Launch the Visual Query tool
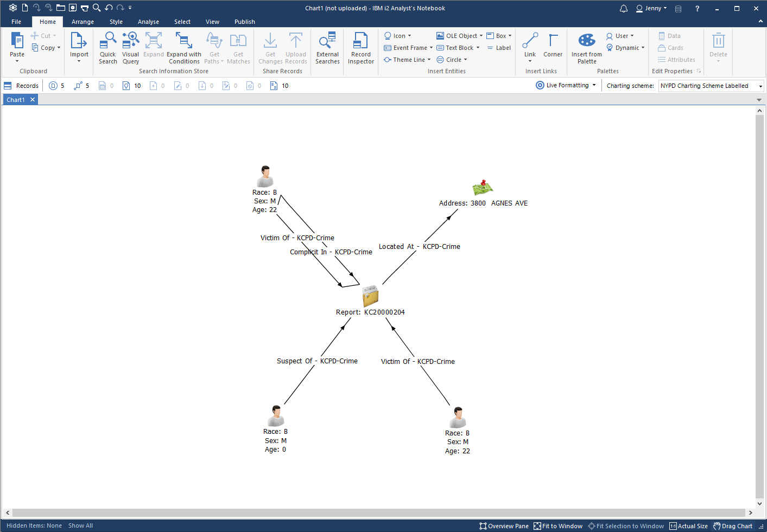The image size is (767, 532). (130, 48)
